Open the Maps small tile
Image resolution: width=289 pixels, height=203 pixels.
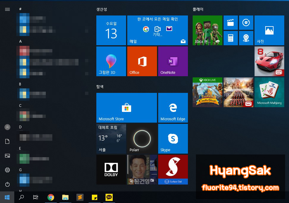[x=246, y=38]
